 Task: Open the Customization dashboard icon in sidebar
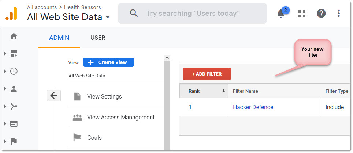coord(14,54)
